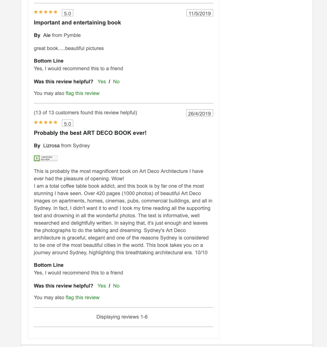
Task: Click the "13 of 13 customers found helpful" text
Action: (x=85, y=113)
